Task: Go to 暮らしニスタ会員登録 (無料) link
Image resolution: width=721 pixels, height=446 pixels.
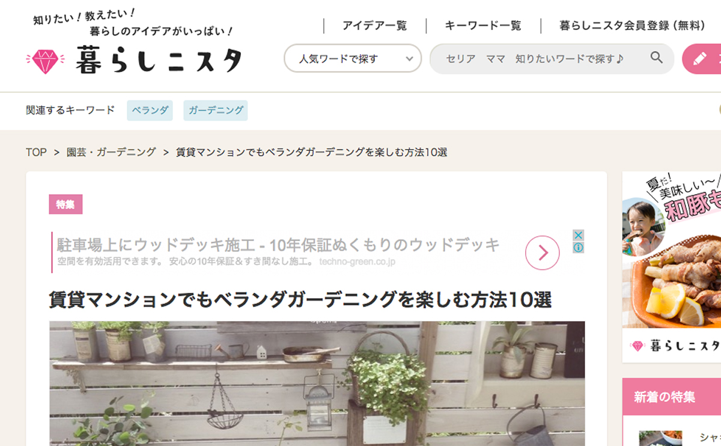Action: click(x=633, y=26)
